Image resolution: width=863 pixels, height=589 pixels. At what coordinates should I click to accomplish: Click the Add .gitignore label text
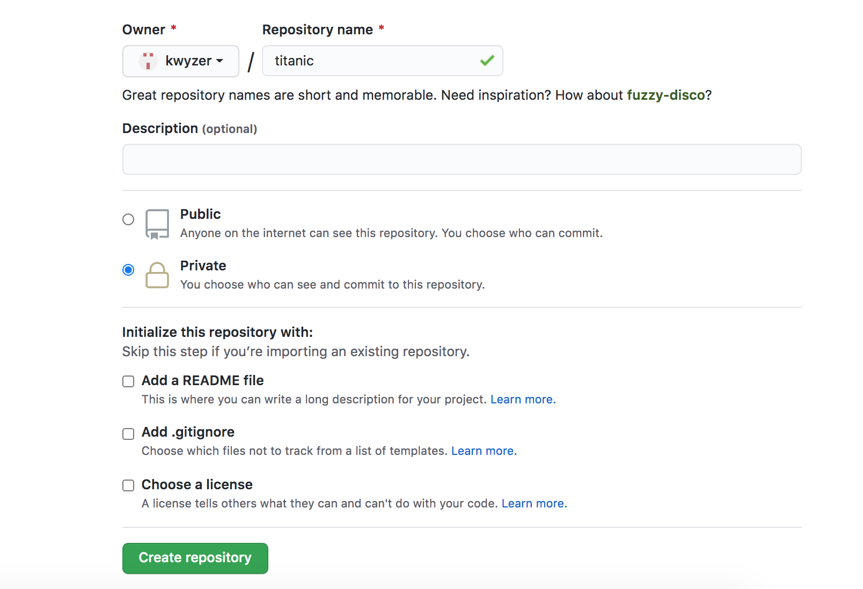pos(188,432)
